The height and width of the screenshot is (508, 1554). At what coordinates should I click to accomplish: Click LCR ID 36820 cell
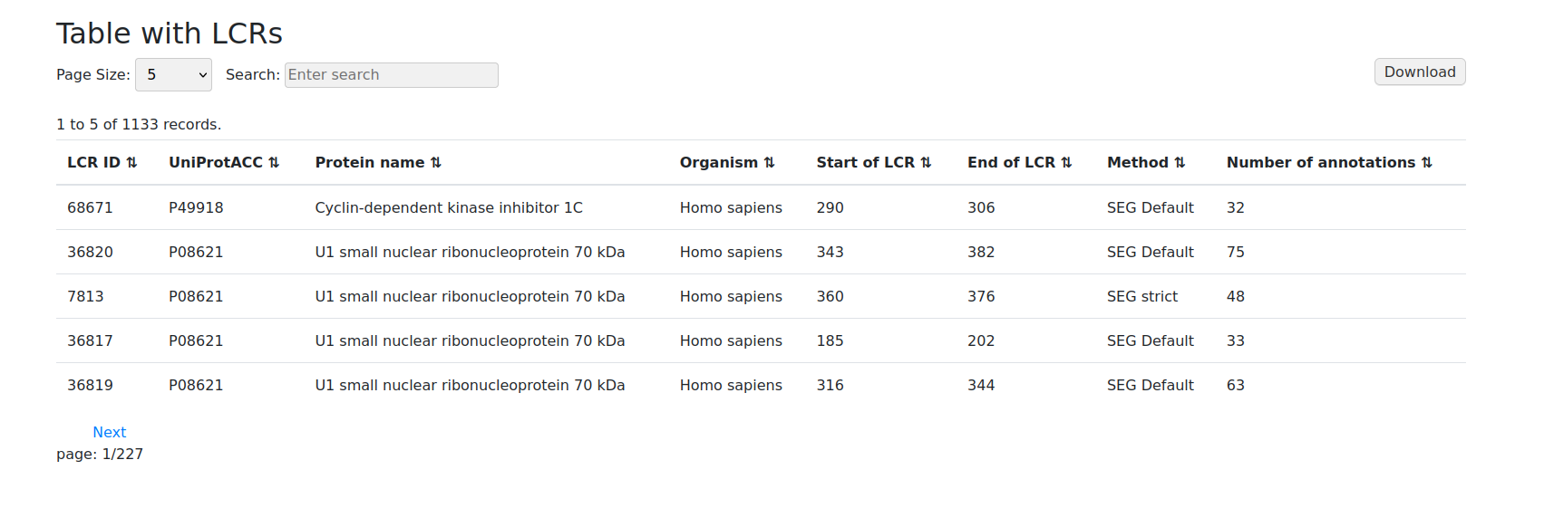coord(90,253)
